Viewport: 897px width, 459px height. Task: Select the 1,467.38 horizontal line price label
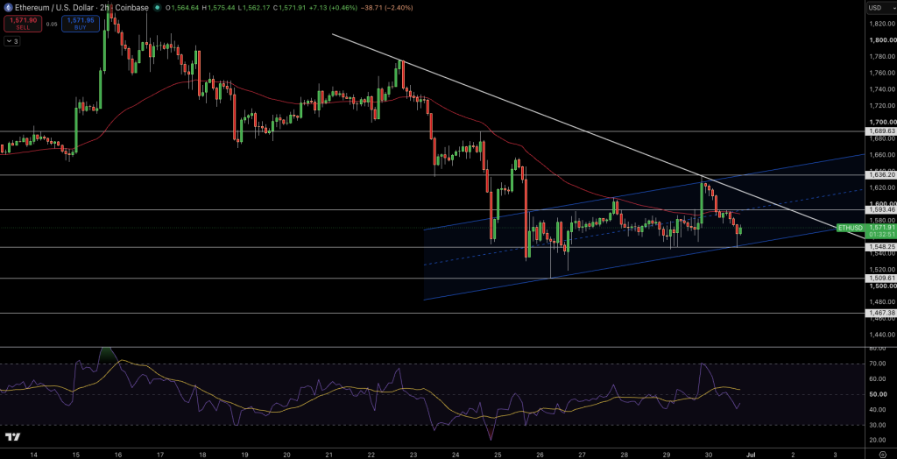[x=881, y=313]
